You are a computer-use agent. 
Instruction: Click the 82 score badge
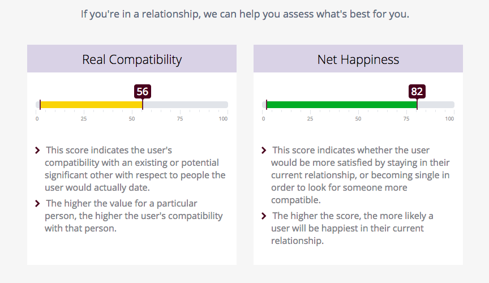(417, 92)
